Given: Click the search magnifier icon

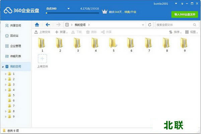Looking at the screenshot, I should tap(195, 25).
